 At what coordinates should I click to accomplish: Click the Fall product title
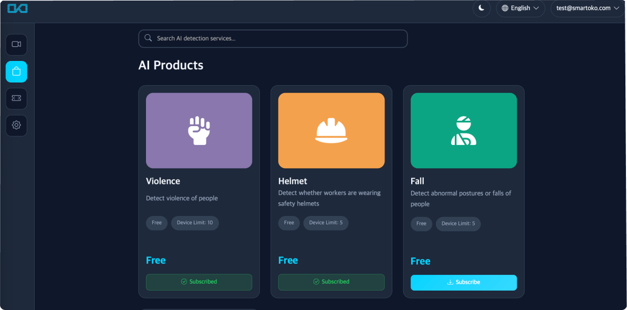[417, 181]
